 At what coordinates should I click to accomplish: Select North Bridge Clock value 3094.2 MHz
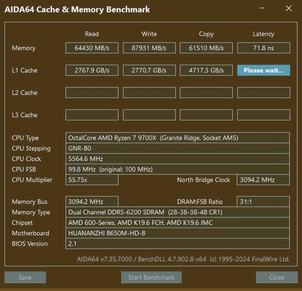click(x=263, y=180)
